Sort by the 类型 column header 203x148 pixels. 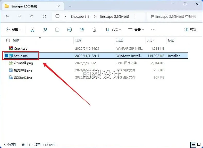click(x=120, y=40)
